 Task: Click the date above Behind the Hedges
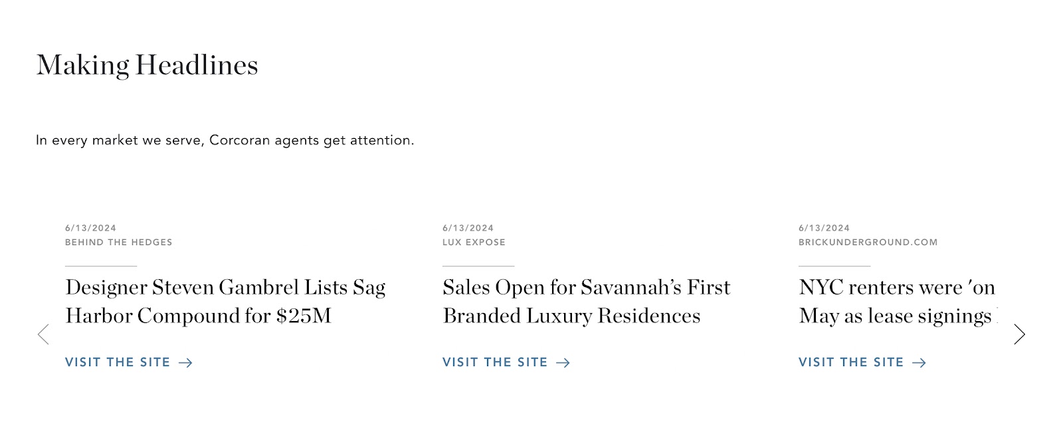90,228
